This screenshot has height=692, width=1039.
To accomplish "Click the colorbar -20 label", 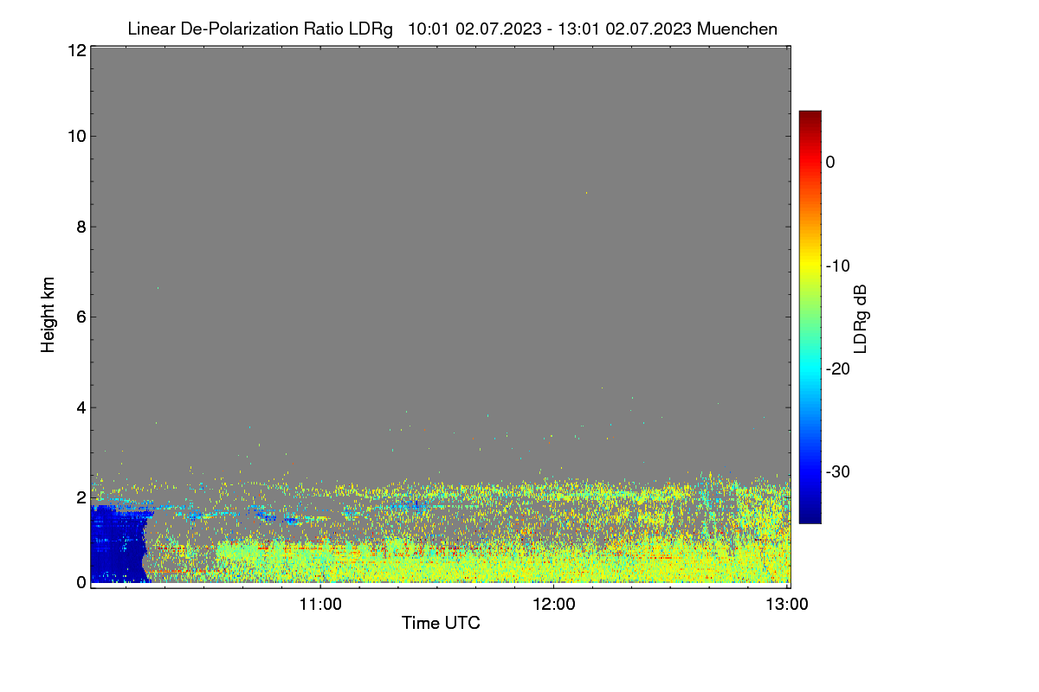I will click(839, 368).
